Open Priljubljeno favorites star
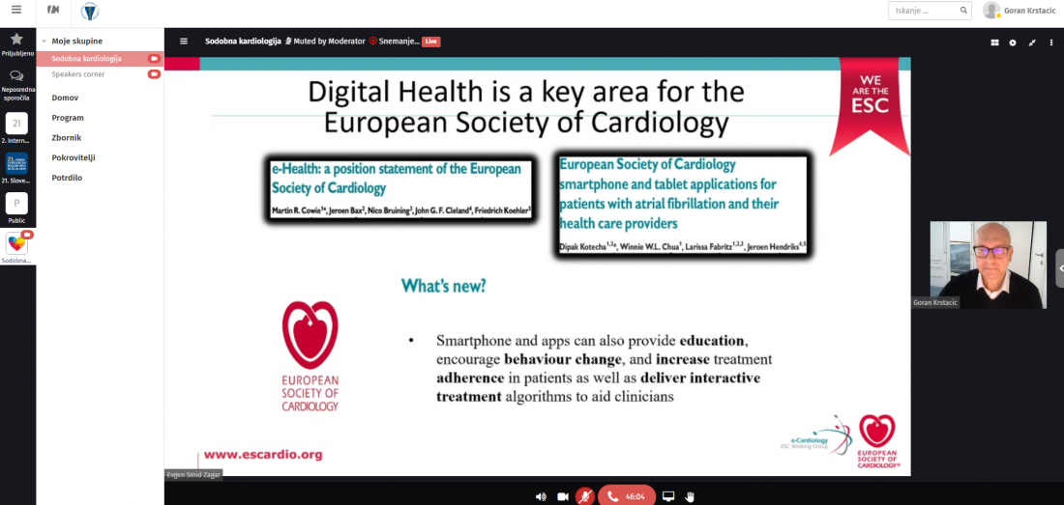 pyautogui.click(x=17, y=44)
